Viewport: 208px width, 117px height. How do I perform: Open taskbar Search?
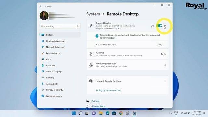click(x=81, y=113)
